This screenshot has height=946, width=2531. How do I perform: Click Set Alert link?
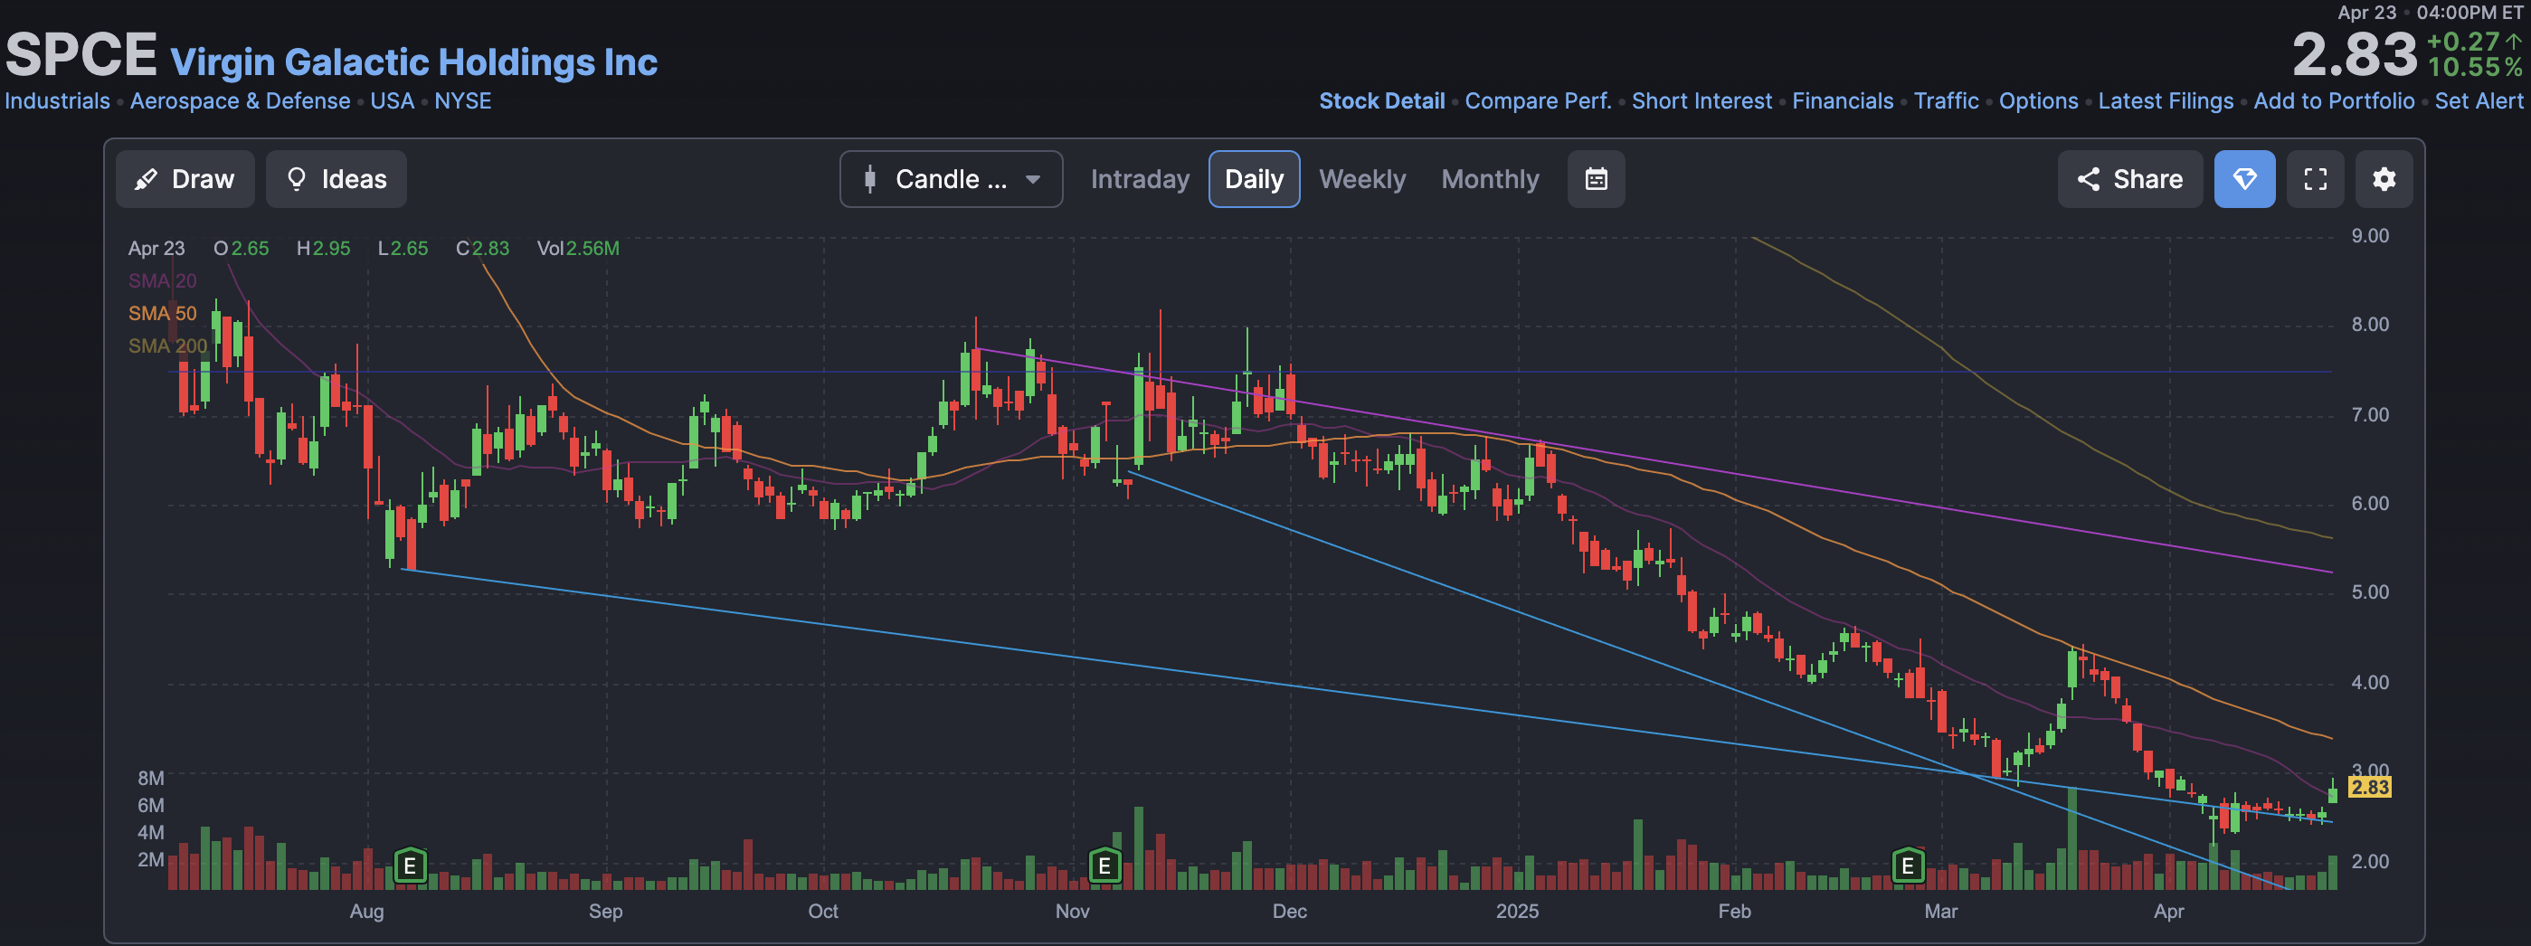2478,101
